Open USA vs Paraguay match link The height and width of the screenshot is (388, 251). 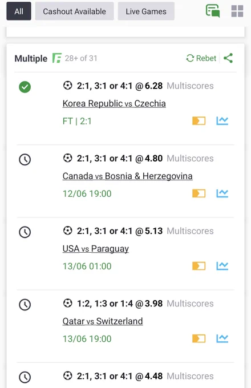95,248
